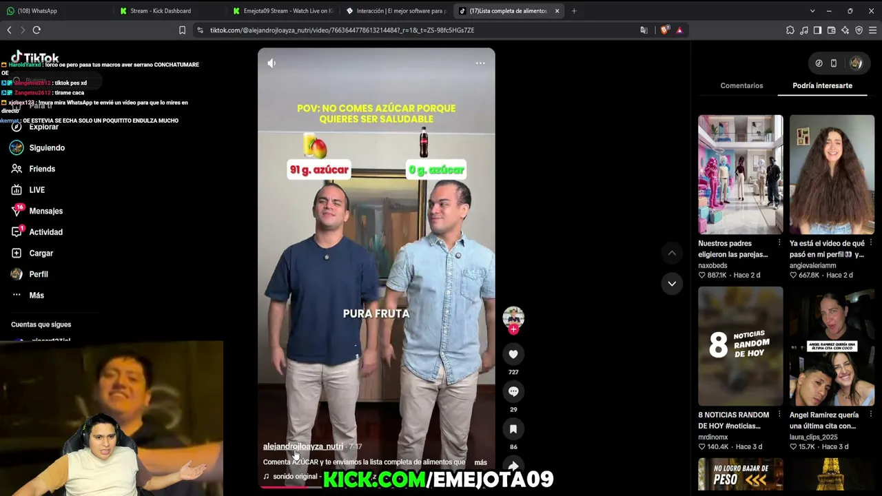
Task: Open the 8 Noticias Random thumbnail
Action: (x=741, y=346)
